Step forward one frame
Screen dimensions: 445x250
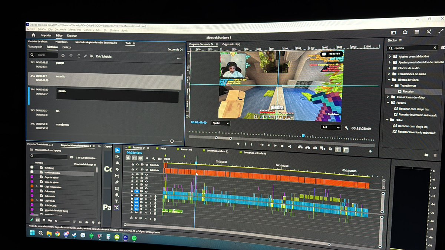click(282, 146)
